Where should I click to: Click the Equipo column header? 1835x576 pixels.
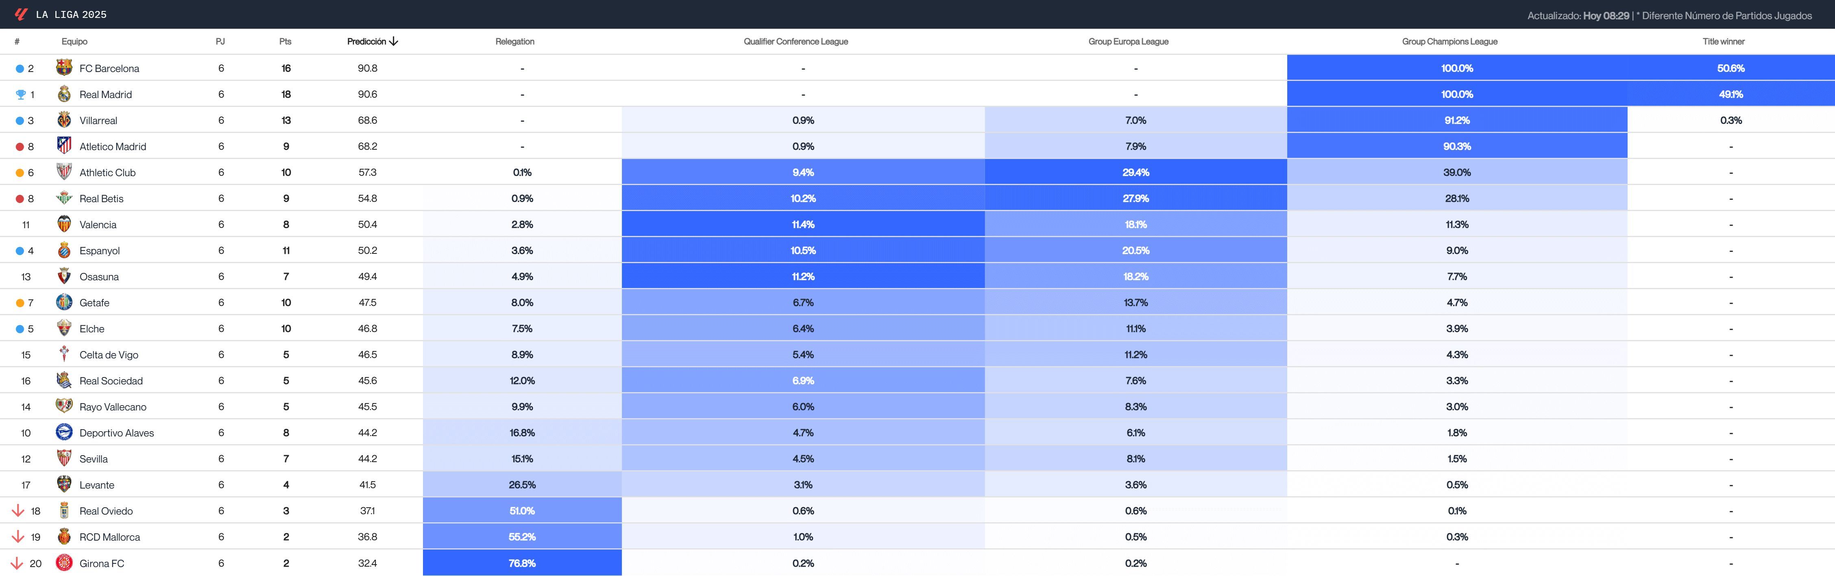point(74,41)
